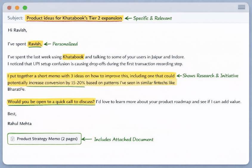252x168 pixels.
Task: Click the highlighted subject line text
Action: click(x=74, y=18)
